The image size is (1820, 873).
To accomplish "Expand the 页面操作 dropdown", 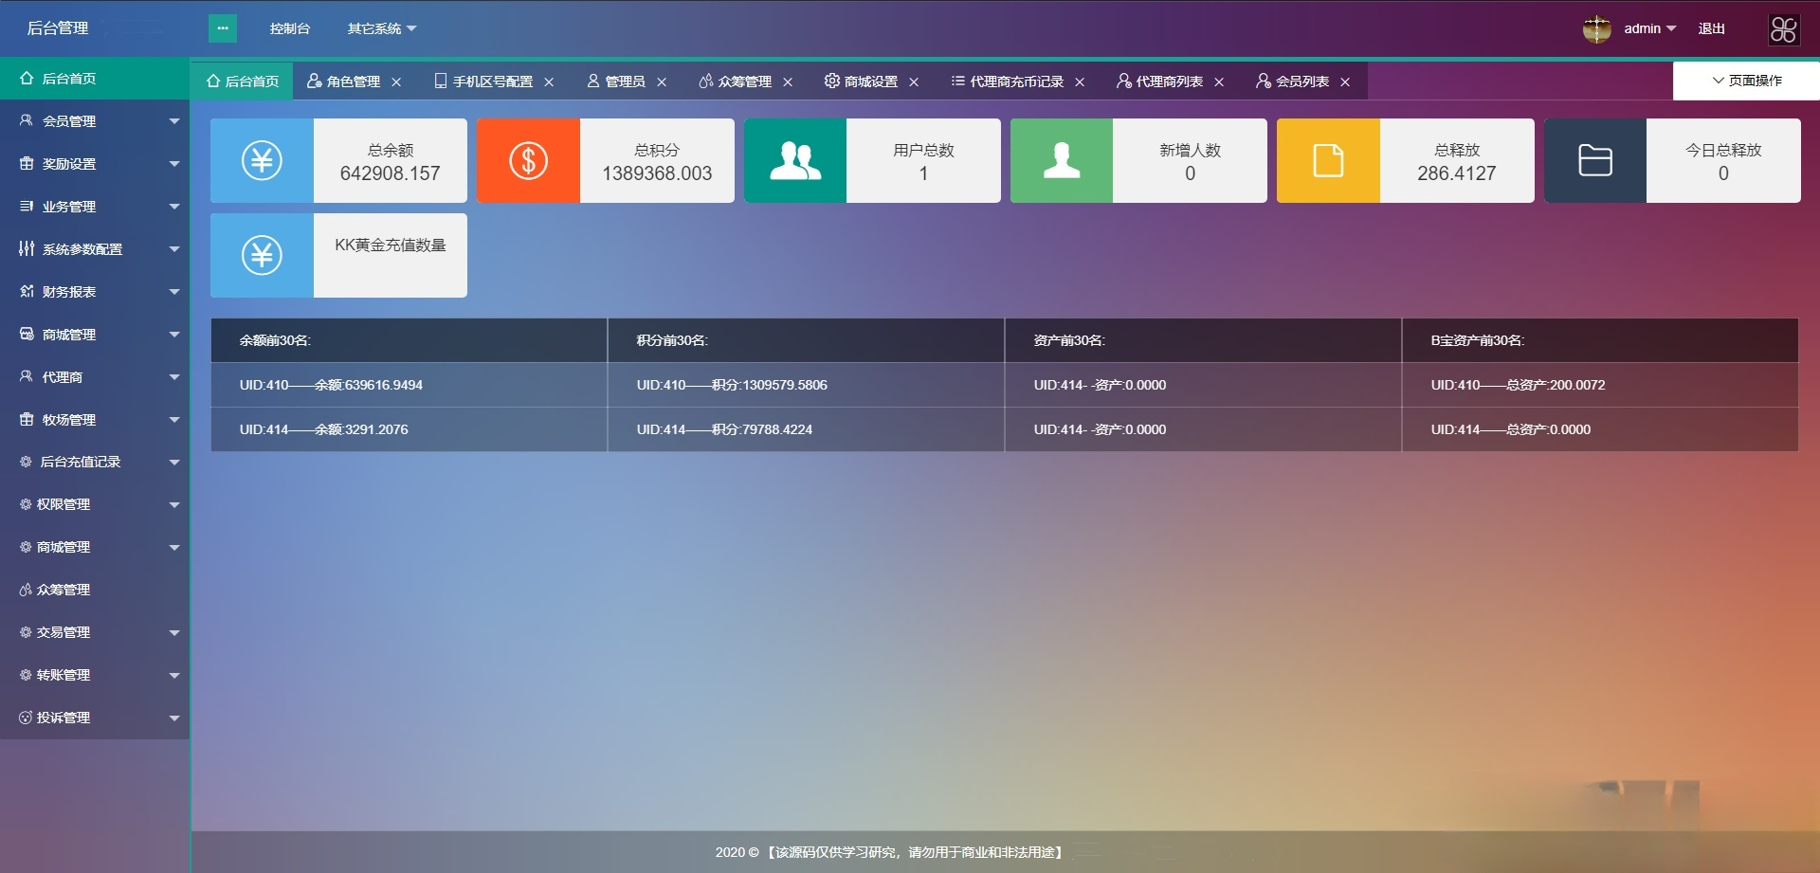I will point(1747,81).
